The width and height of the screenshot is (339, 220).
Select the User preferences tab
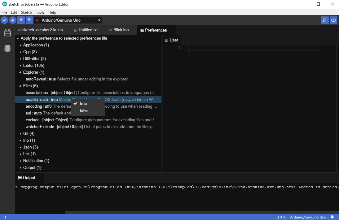[171, 40]
